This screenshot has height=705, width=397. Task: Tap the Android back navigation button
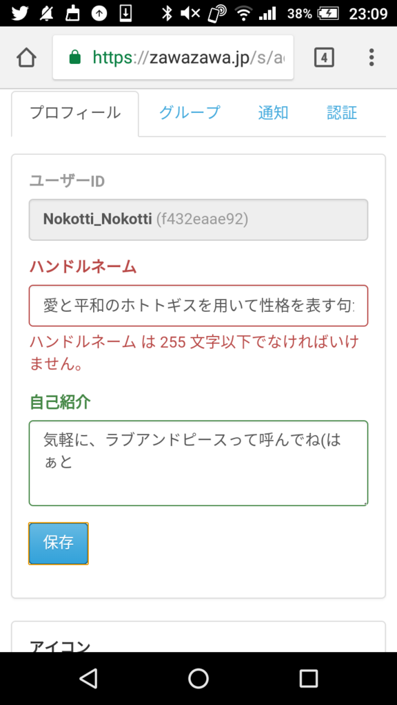coord(88,678)
